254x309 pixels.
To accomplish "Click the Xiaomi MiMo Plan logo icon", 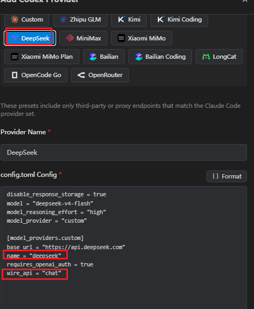I will [x=15, y=57].
